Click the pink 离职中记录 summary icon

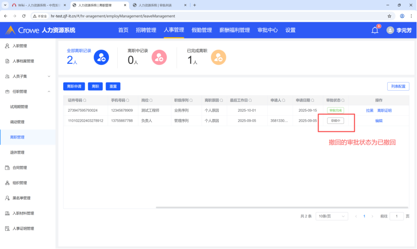point(159,57)
